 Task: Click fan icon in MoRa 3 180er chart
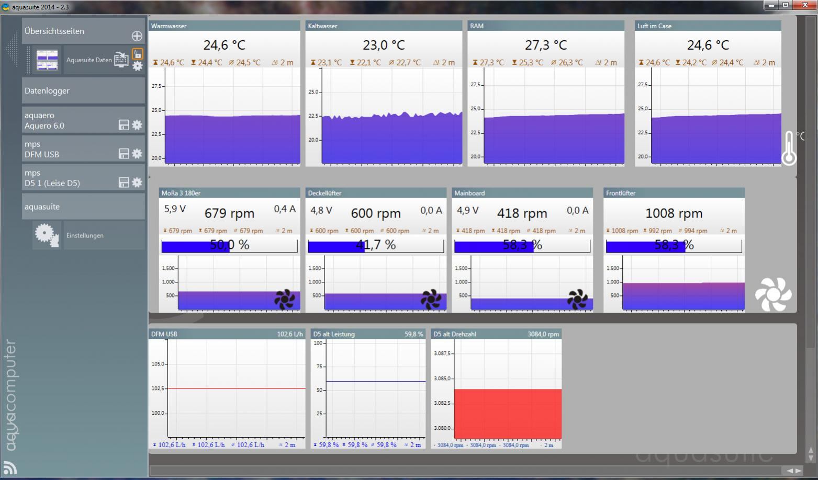(x=285, y=299)
